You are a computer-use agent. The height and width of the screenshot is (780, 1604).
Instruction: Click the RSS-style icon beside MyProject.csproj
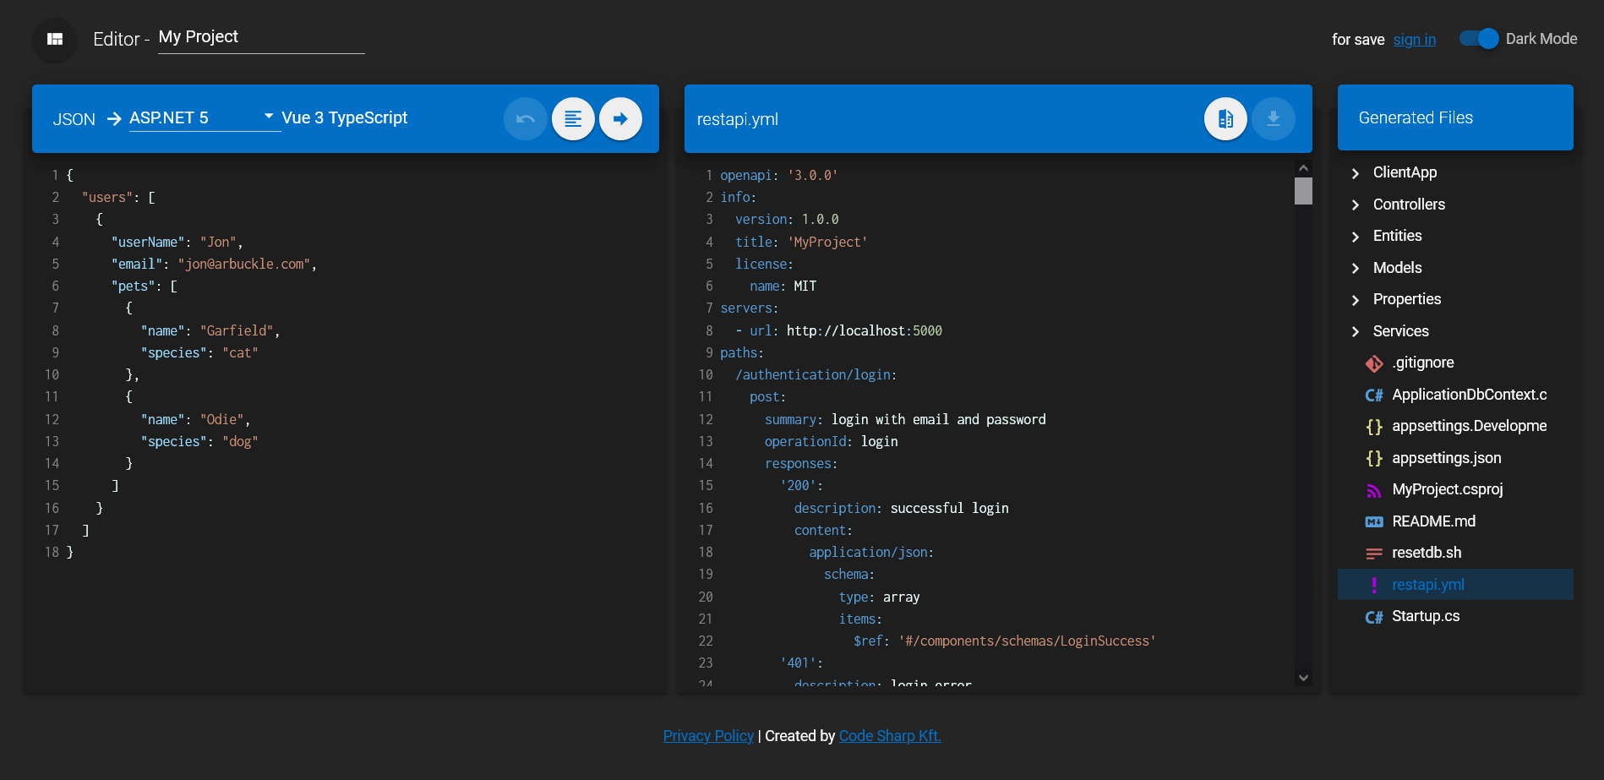click(x=1374, y=490)
